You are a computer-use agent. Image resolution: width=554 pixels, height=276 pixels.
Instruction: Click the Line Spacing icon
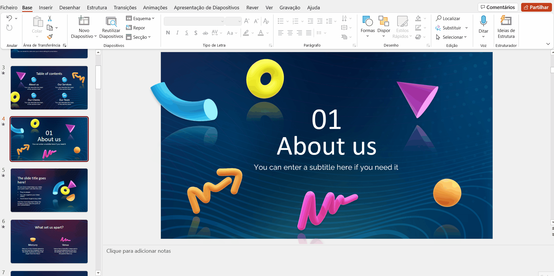(x=329, y=21)
